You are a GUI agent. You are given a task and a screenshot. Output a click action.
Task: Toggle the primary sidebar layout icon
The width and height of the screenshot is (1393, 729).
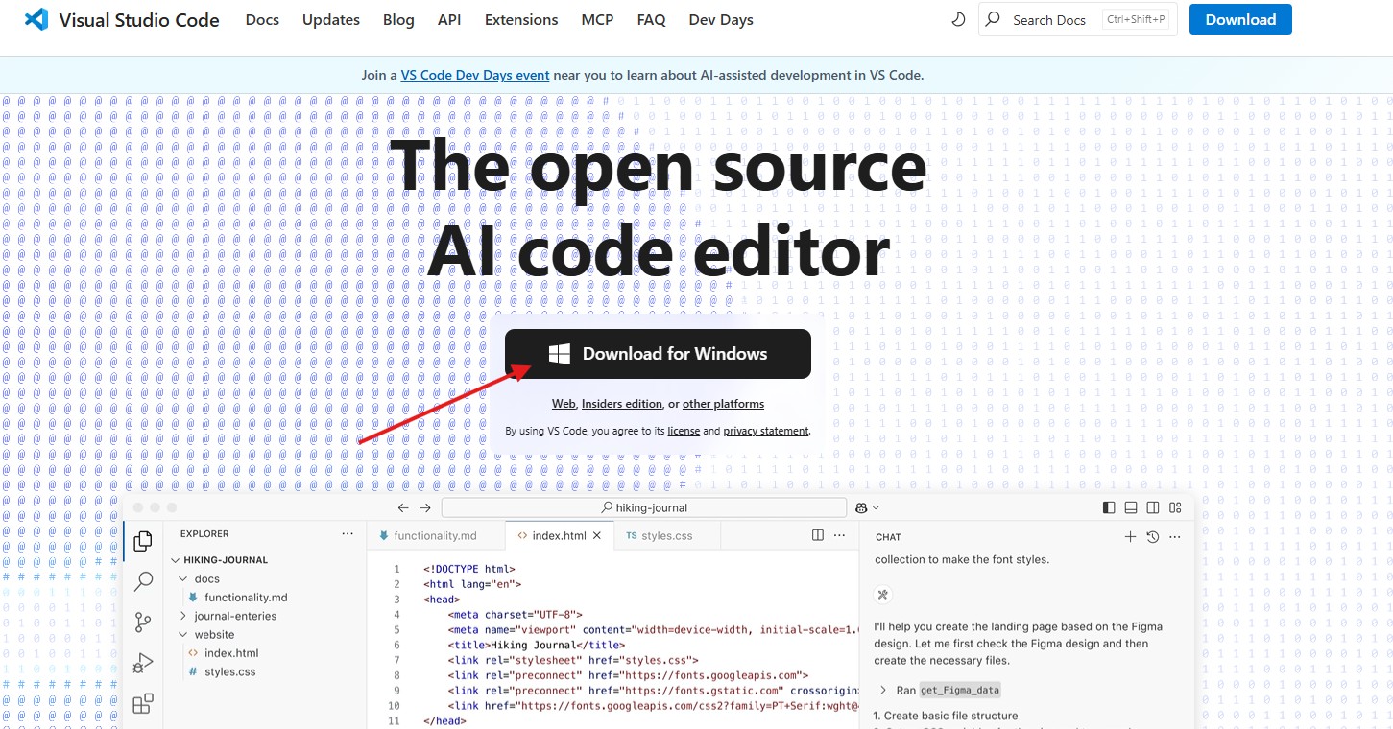tap(1109, 507)
